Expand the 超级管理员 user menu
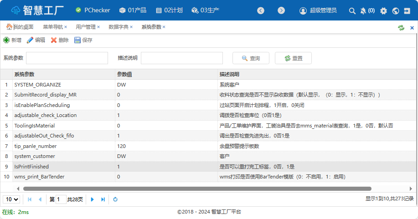This screenshot has width=418, height=219. tap(318, 10)
